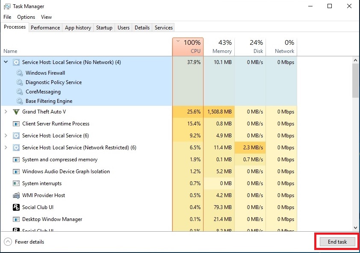Click the Windows Firewall service gear icon
360x253 pixels.
(x=20, y=73)
